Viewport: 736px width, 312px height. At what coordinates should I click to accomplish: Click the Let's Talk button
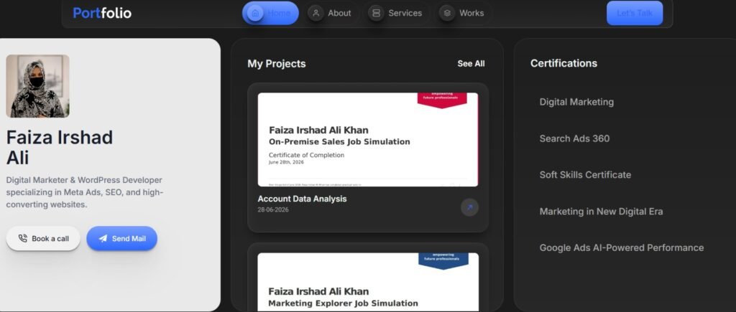pos(635,13)
